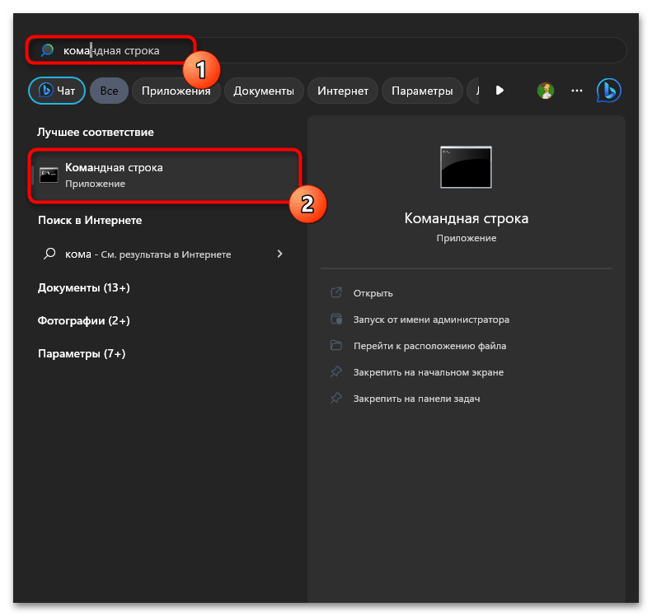The image size is (652, 616).
Task: Switch to the Параметры filter
Action: [422, 91]
